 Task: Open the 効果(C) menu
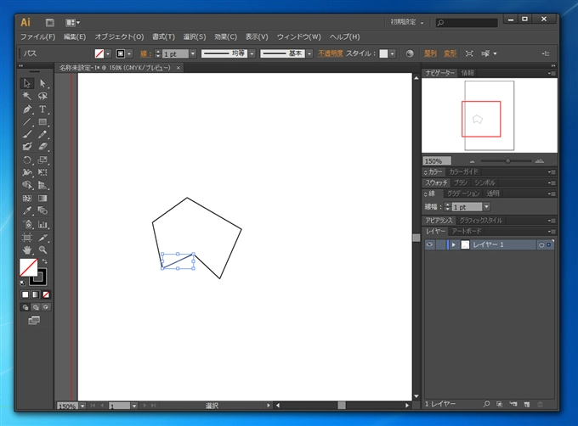coord(225,36)
